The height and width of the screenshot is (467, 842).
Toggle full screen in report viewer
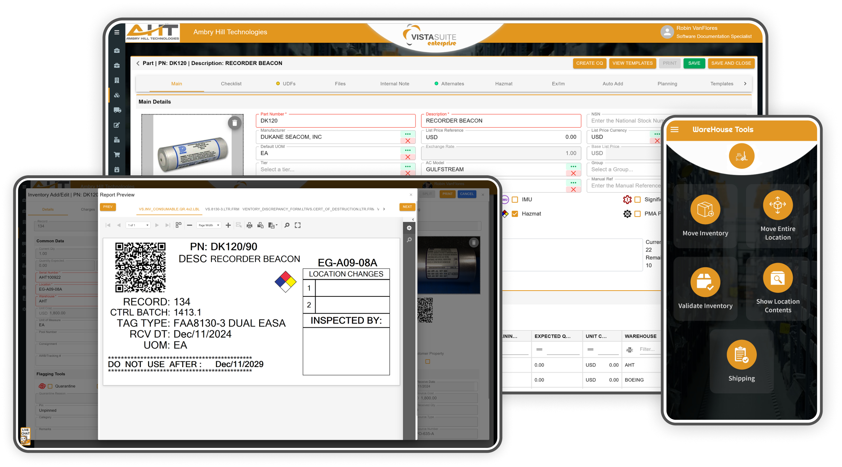pyautogui.click(x=297, y=225)
